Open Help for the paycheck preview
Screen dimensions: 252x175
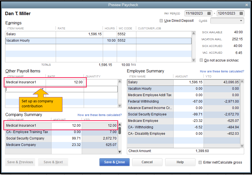180,162
